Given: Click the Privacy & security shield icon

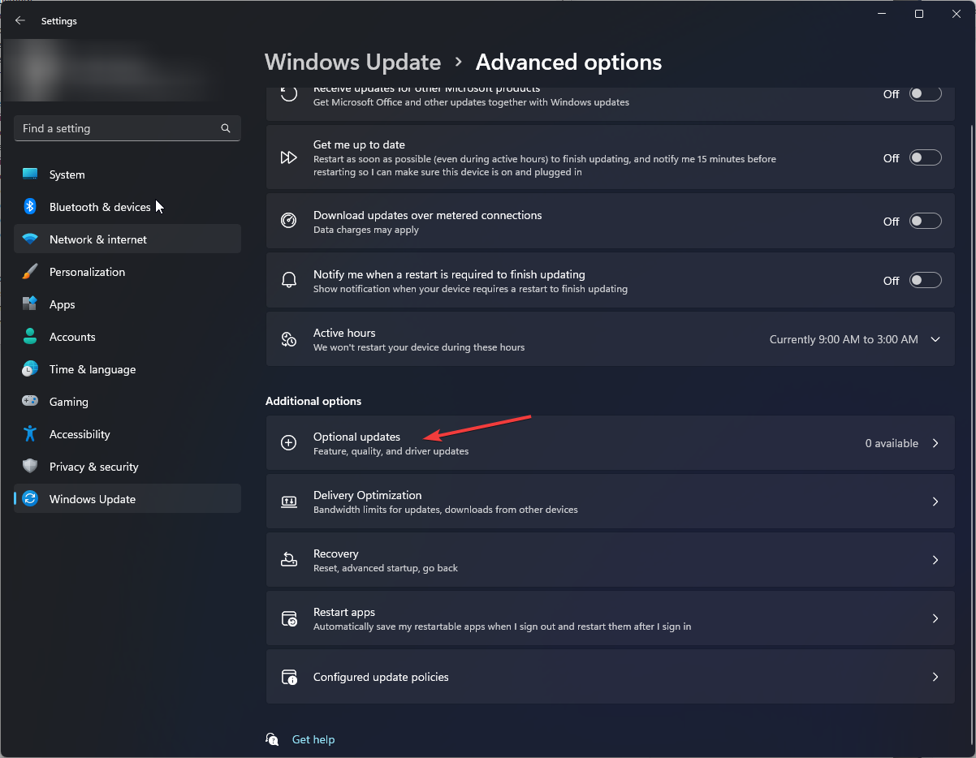Looking at the screenshot, I should pyautogui.click(x=30, y=467).
